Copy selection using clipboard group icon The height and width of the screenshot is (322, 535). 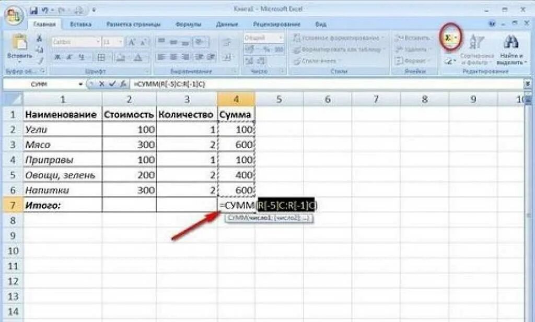pyautogui.click(x=39, y=50)
